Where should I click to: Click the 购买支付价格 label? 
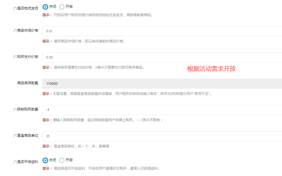(x=26, y=57)
